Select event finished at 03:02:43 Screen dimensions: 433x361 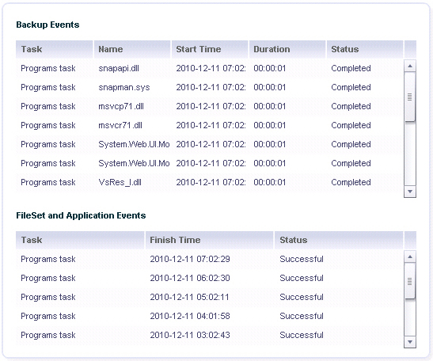[x=210, y=335]
